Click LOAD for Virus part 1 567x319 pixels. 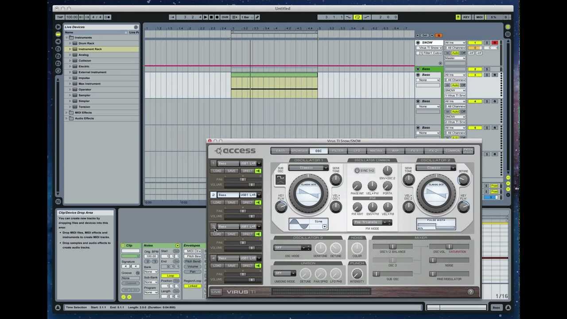click(x=217, y=171)
